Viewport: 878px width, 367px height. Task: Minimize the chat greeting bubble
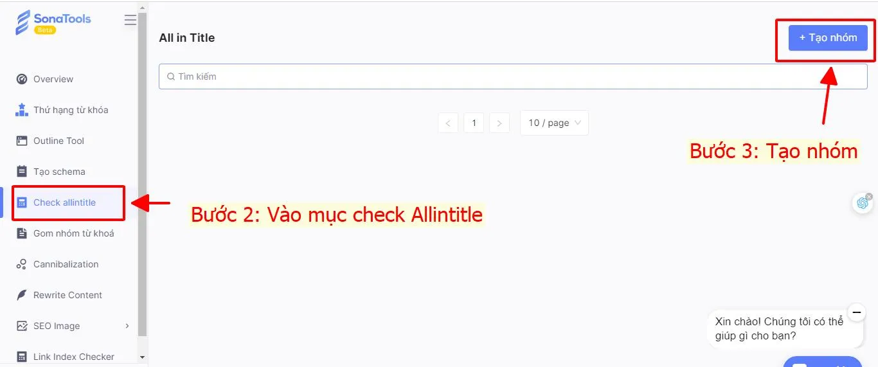[856, 312]
